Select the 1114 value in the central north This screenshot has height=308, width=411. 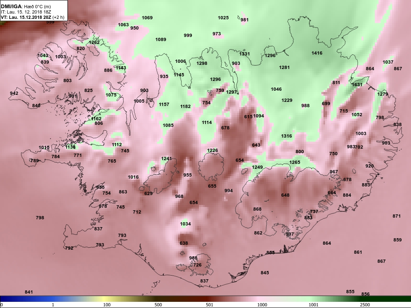pyautogui.click(x=207, y=122)
